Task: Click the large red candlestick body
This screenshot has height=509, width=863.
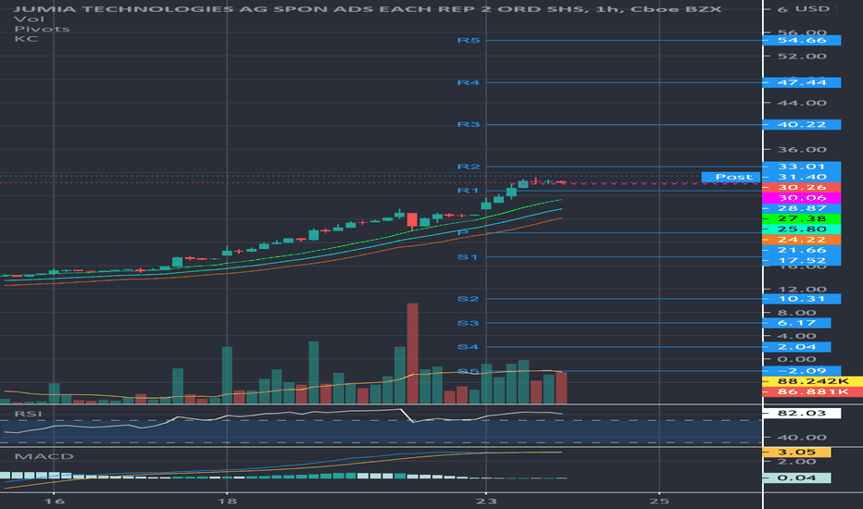Action: click(x=412, y=220)
